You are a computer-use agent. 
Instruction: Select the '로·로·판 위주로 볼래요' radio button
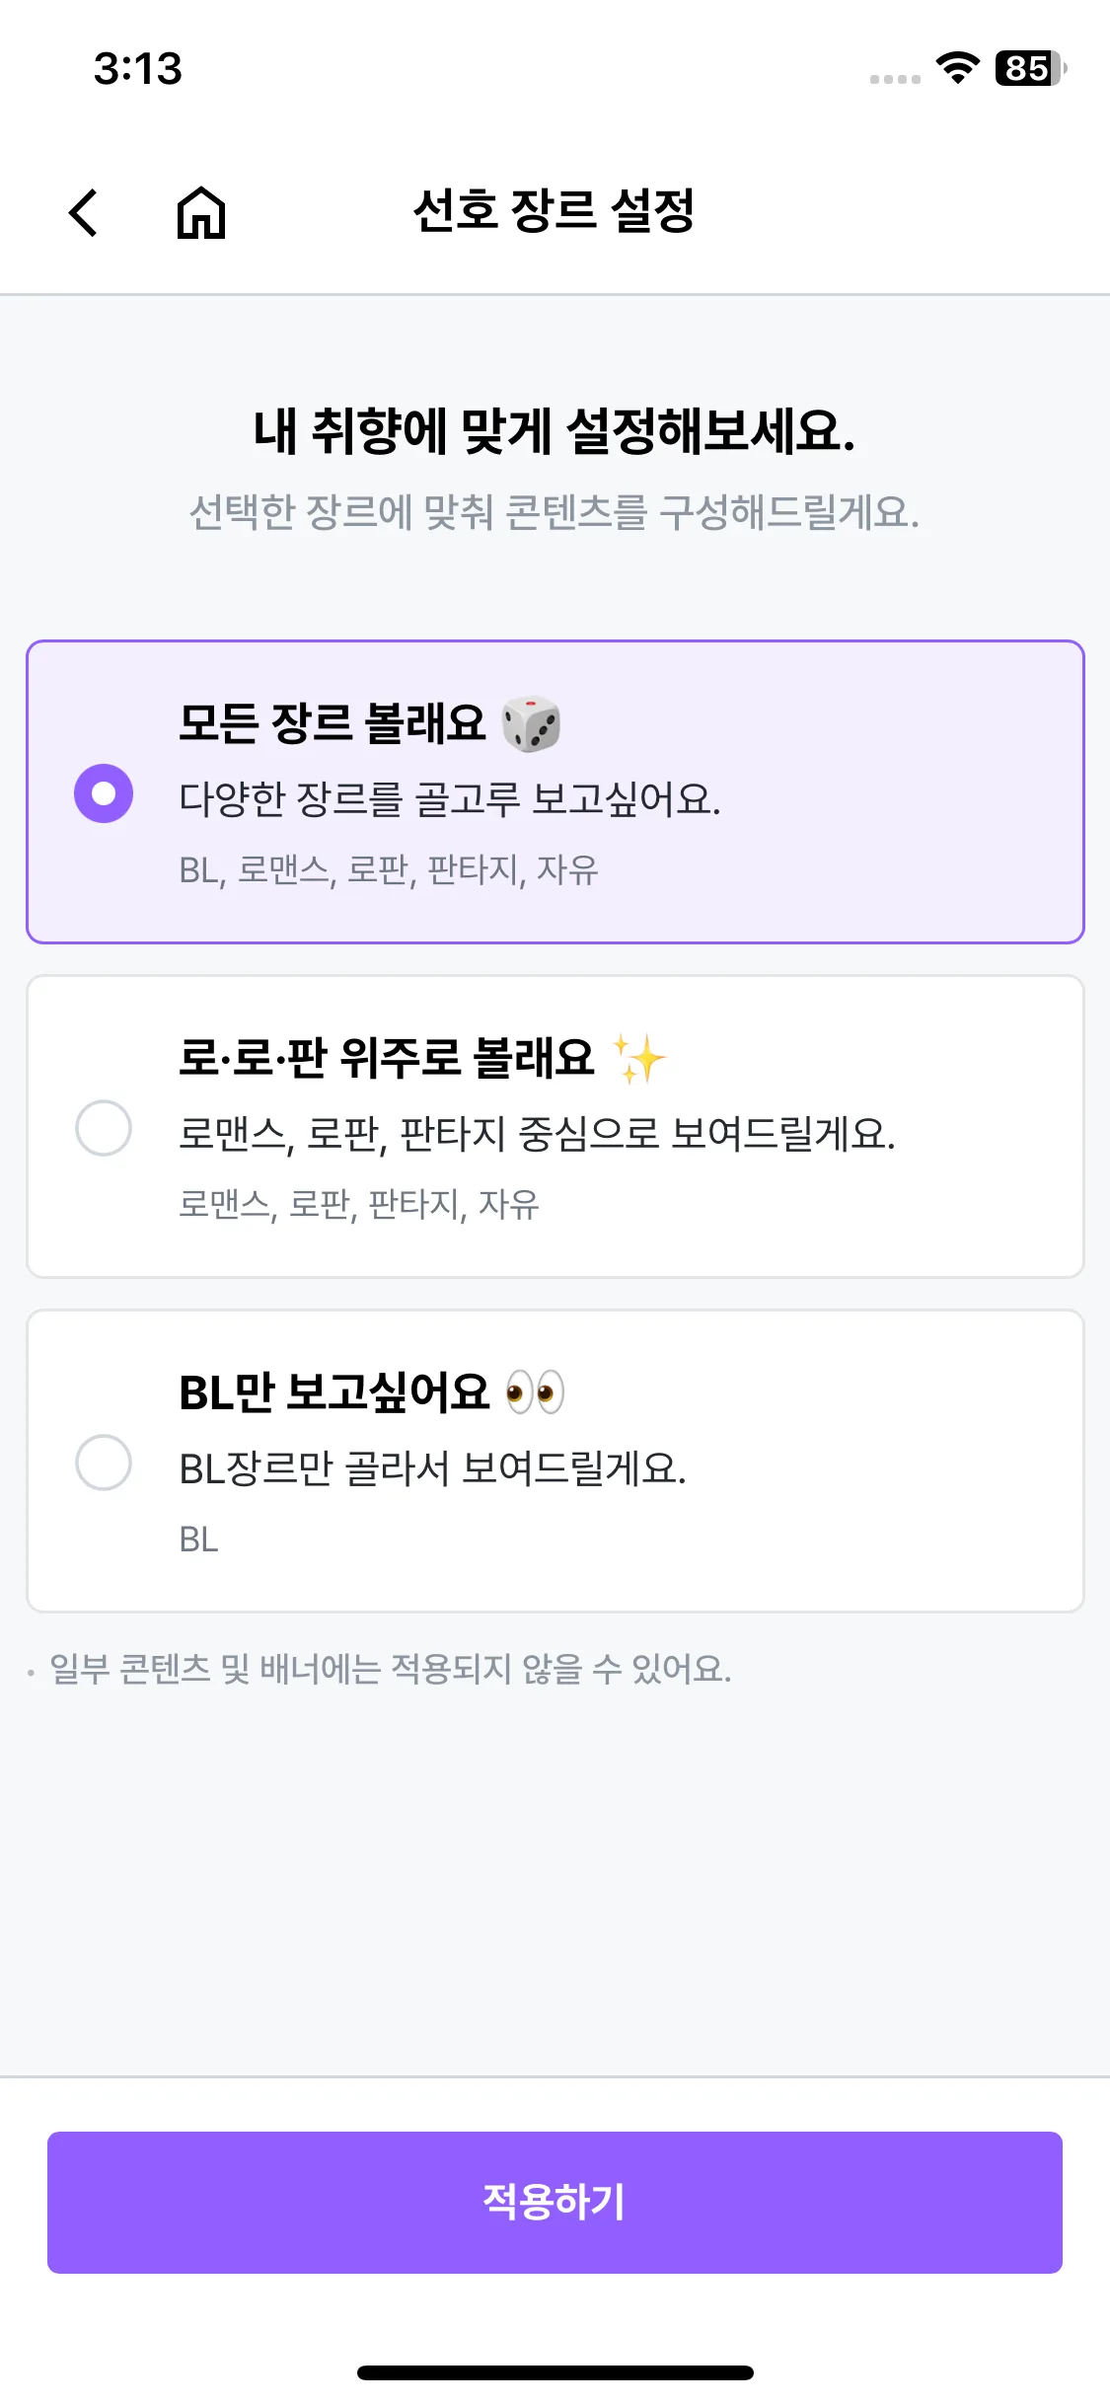point(104,1127)
